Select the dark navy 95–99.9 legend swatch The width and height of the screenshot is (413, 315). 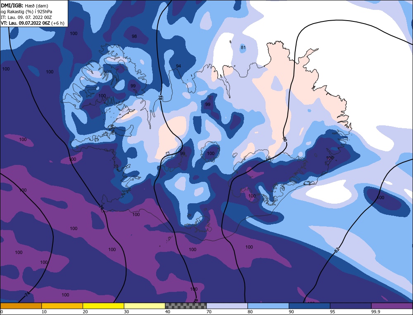coord(351,306)
